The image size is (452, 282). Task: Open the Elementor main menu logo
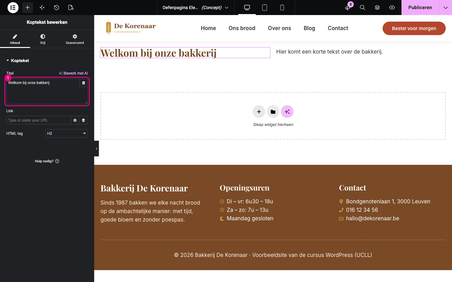click(x=13, y=8)
